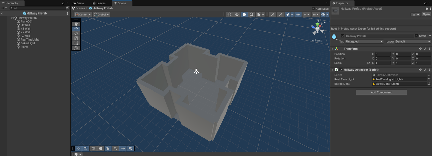Switch to unlit draw mode icon

point(251,15)
